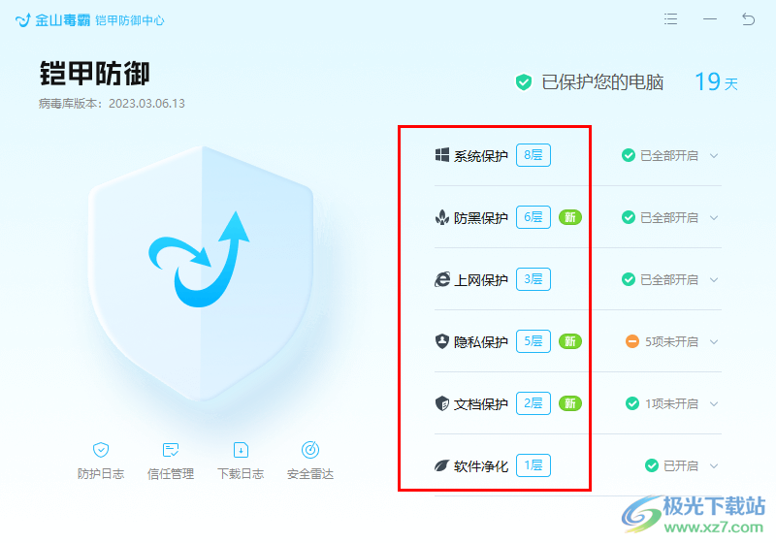Open the 防护日志 shield icon
776x543 pixels.
click(x=101, y=450)
